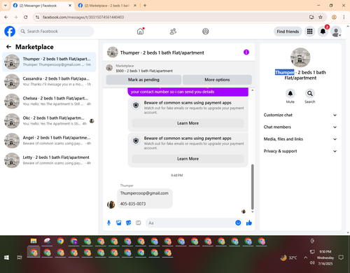The height and width of the screenshot is (273, 350).
Task: Open More options for the listing
Action: 217,80
